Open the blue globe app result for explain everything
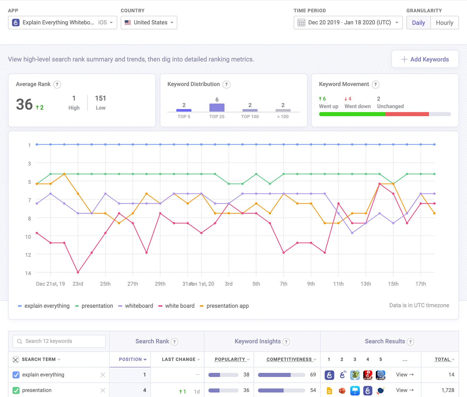The image size is (467, 397). pyautogui.click(x=381, y=375)
